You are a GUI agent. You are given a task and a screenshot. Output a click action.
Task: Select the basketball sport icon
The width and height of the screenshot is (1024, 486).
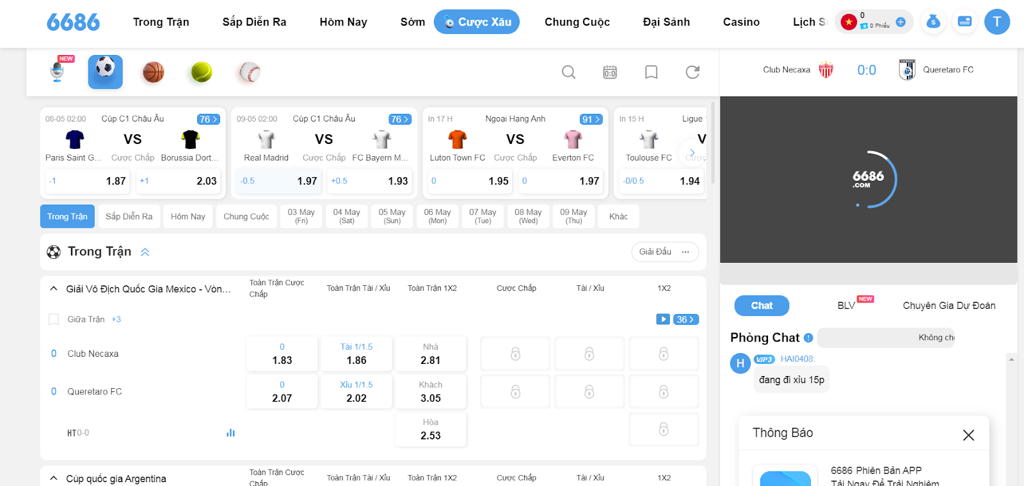154,72
